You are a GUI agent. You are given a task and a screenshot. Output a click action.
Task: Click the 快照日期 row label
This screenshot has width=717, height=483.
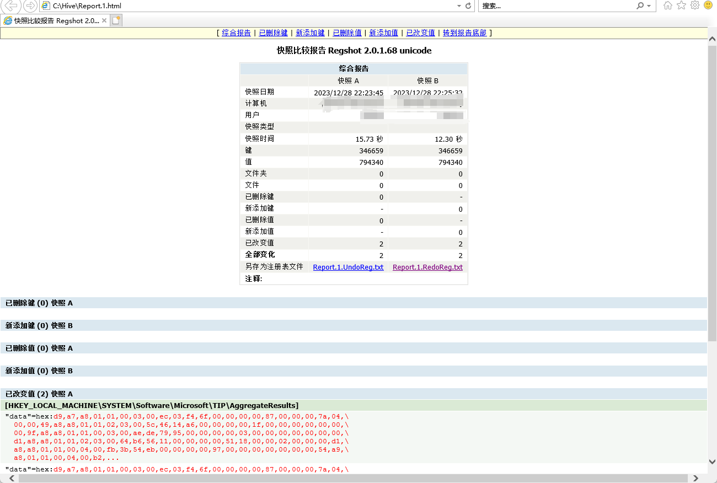tap(260, 92)
